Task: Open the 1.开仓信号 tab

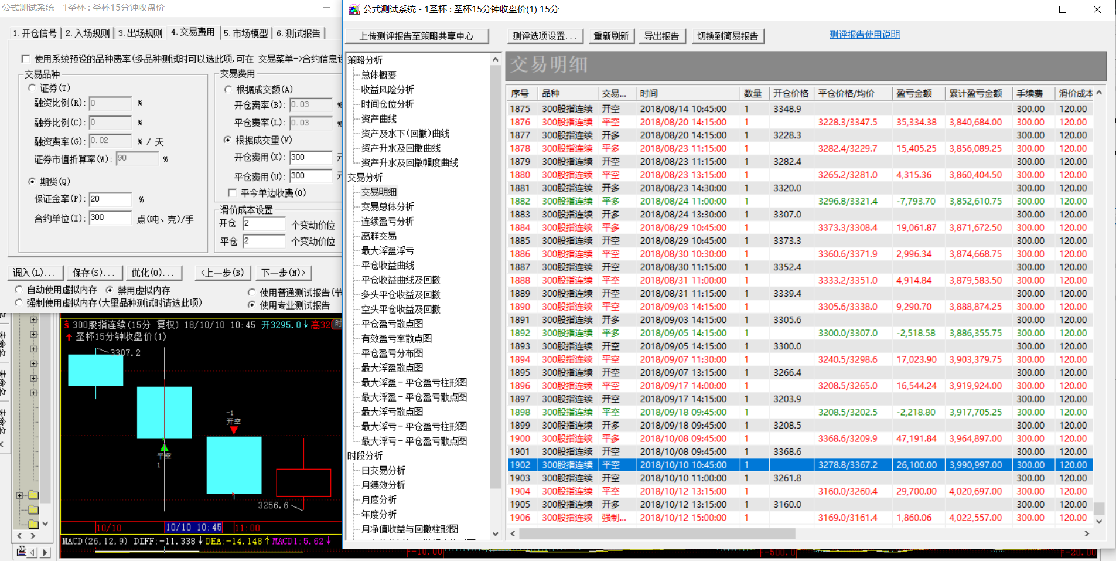Action: coord(35,33)
